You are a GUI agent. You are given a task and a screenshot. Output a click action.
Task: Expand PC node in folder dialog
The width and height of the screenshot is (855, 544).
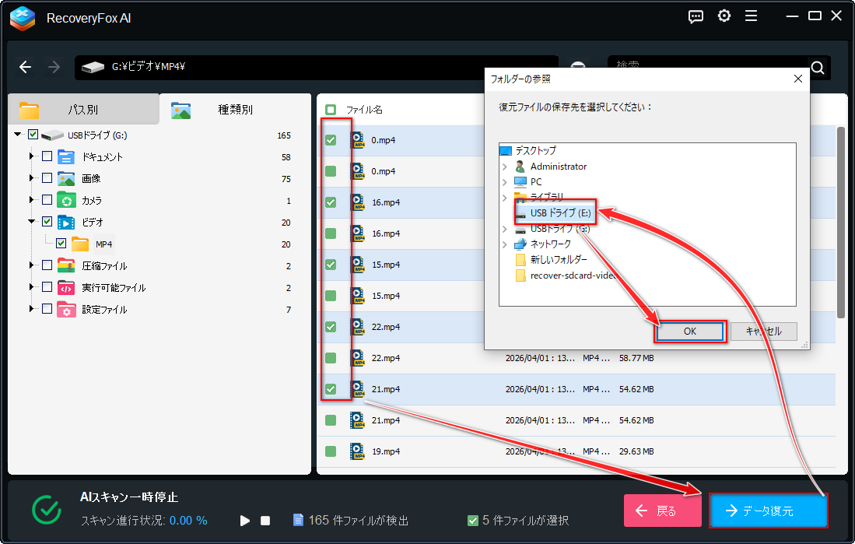[505, 182]
